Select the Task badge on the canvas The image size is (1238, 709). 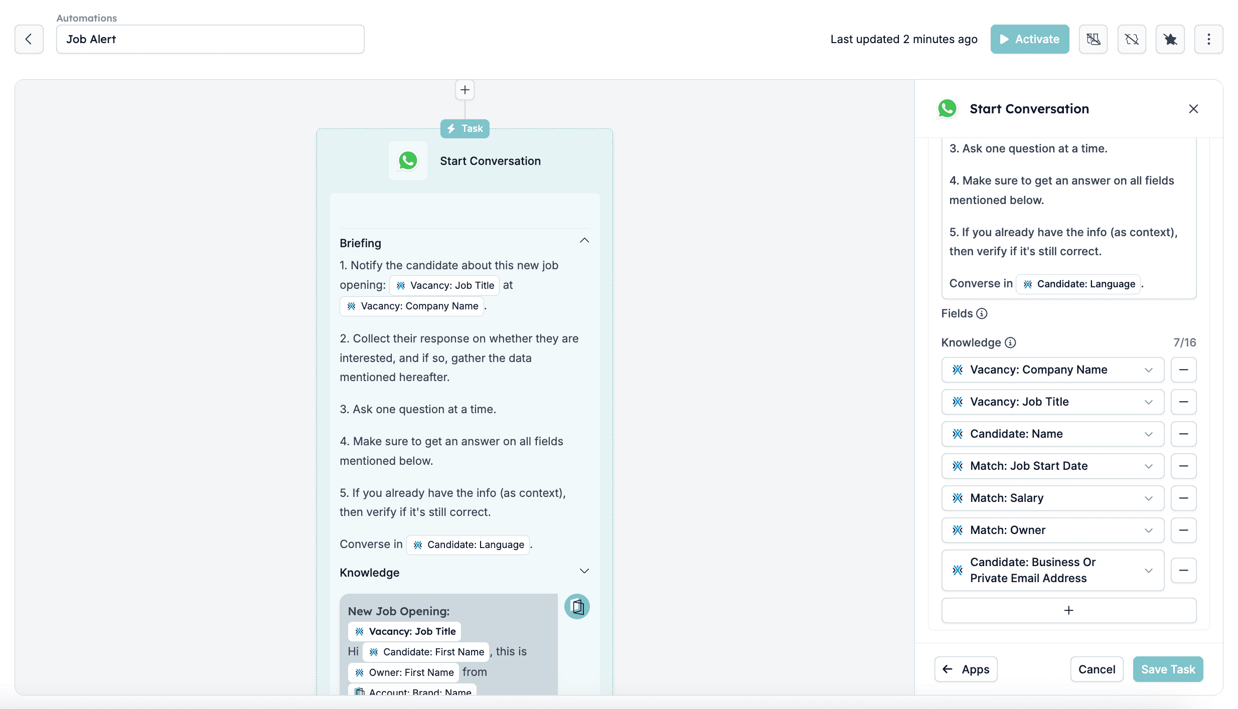tap(465, 128)
